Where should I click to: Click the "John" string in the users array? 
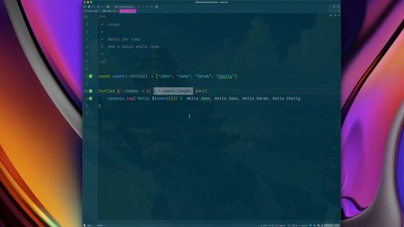pos(165,76)
